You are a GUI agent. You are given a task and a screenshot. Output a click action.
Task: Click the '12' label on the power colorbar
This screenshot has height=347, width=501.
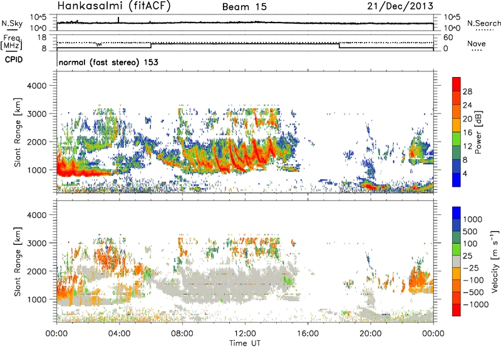pos(467,147)
